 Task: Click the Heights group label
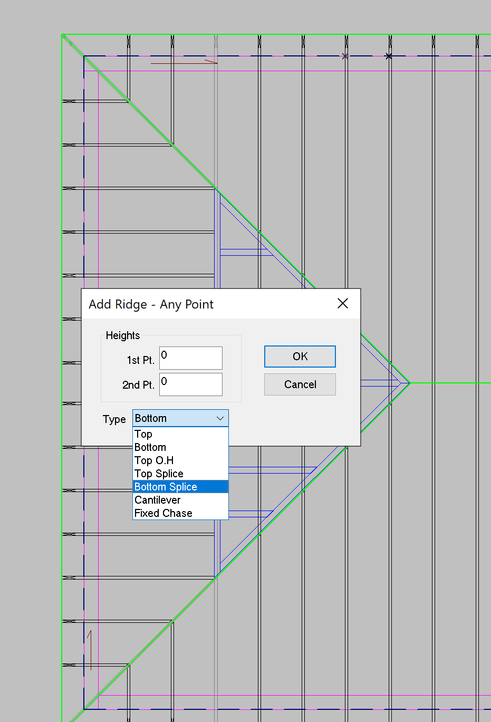tap(123, 335)
